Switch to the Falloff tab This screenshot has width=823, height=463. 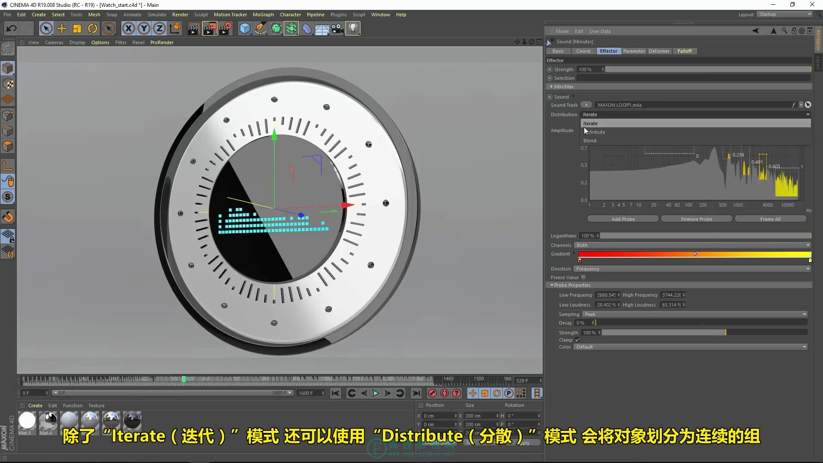(x=685, y=51)
